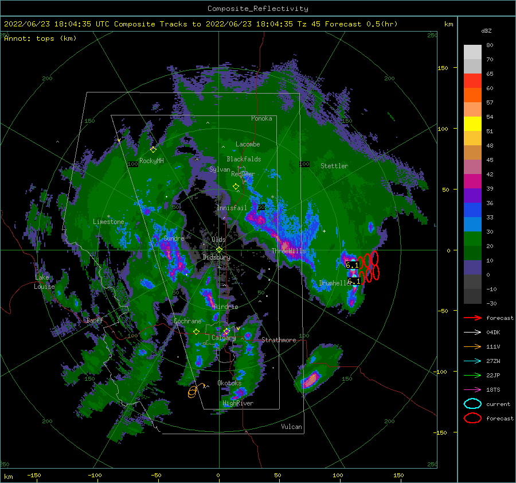Click the Stettler town label

(334, 166)
